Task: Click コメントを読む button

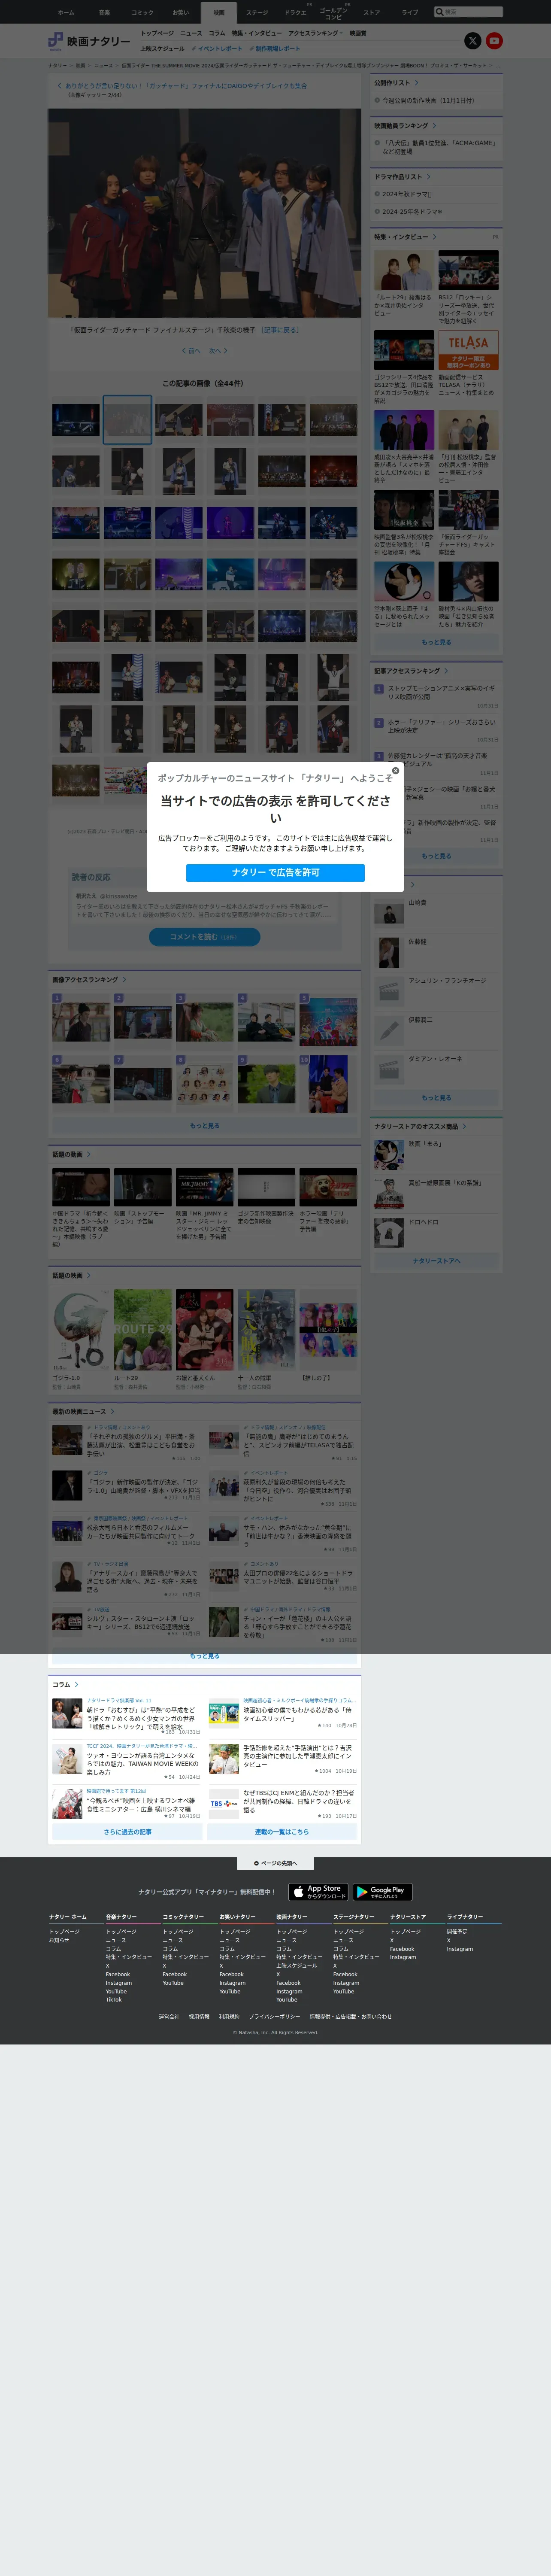Action: 205,937
